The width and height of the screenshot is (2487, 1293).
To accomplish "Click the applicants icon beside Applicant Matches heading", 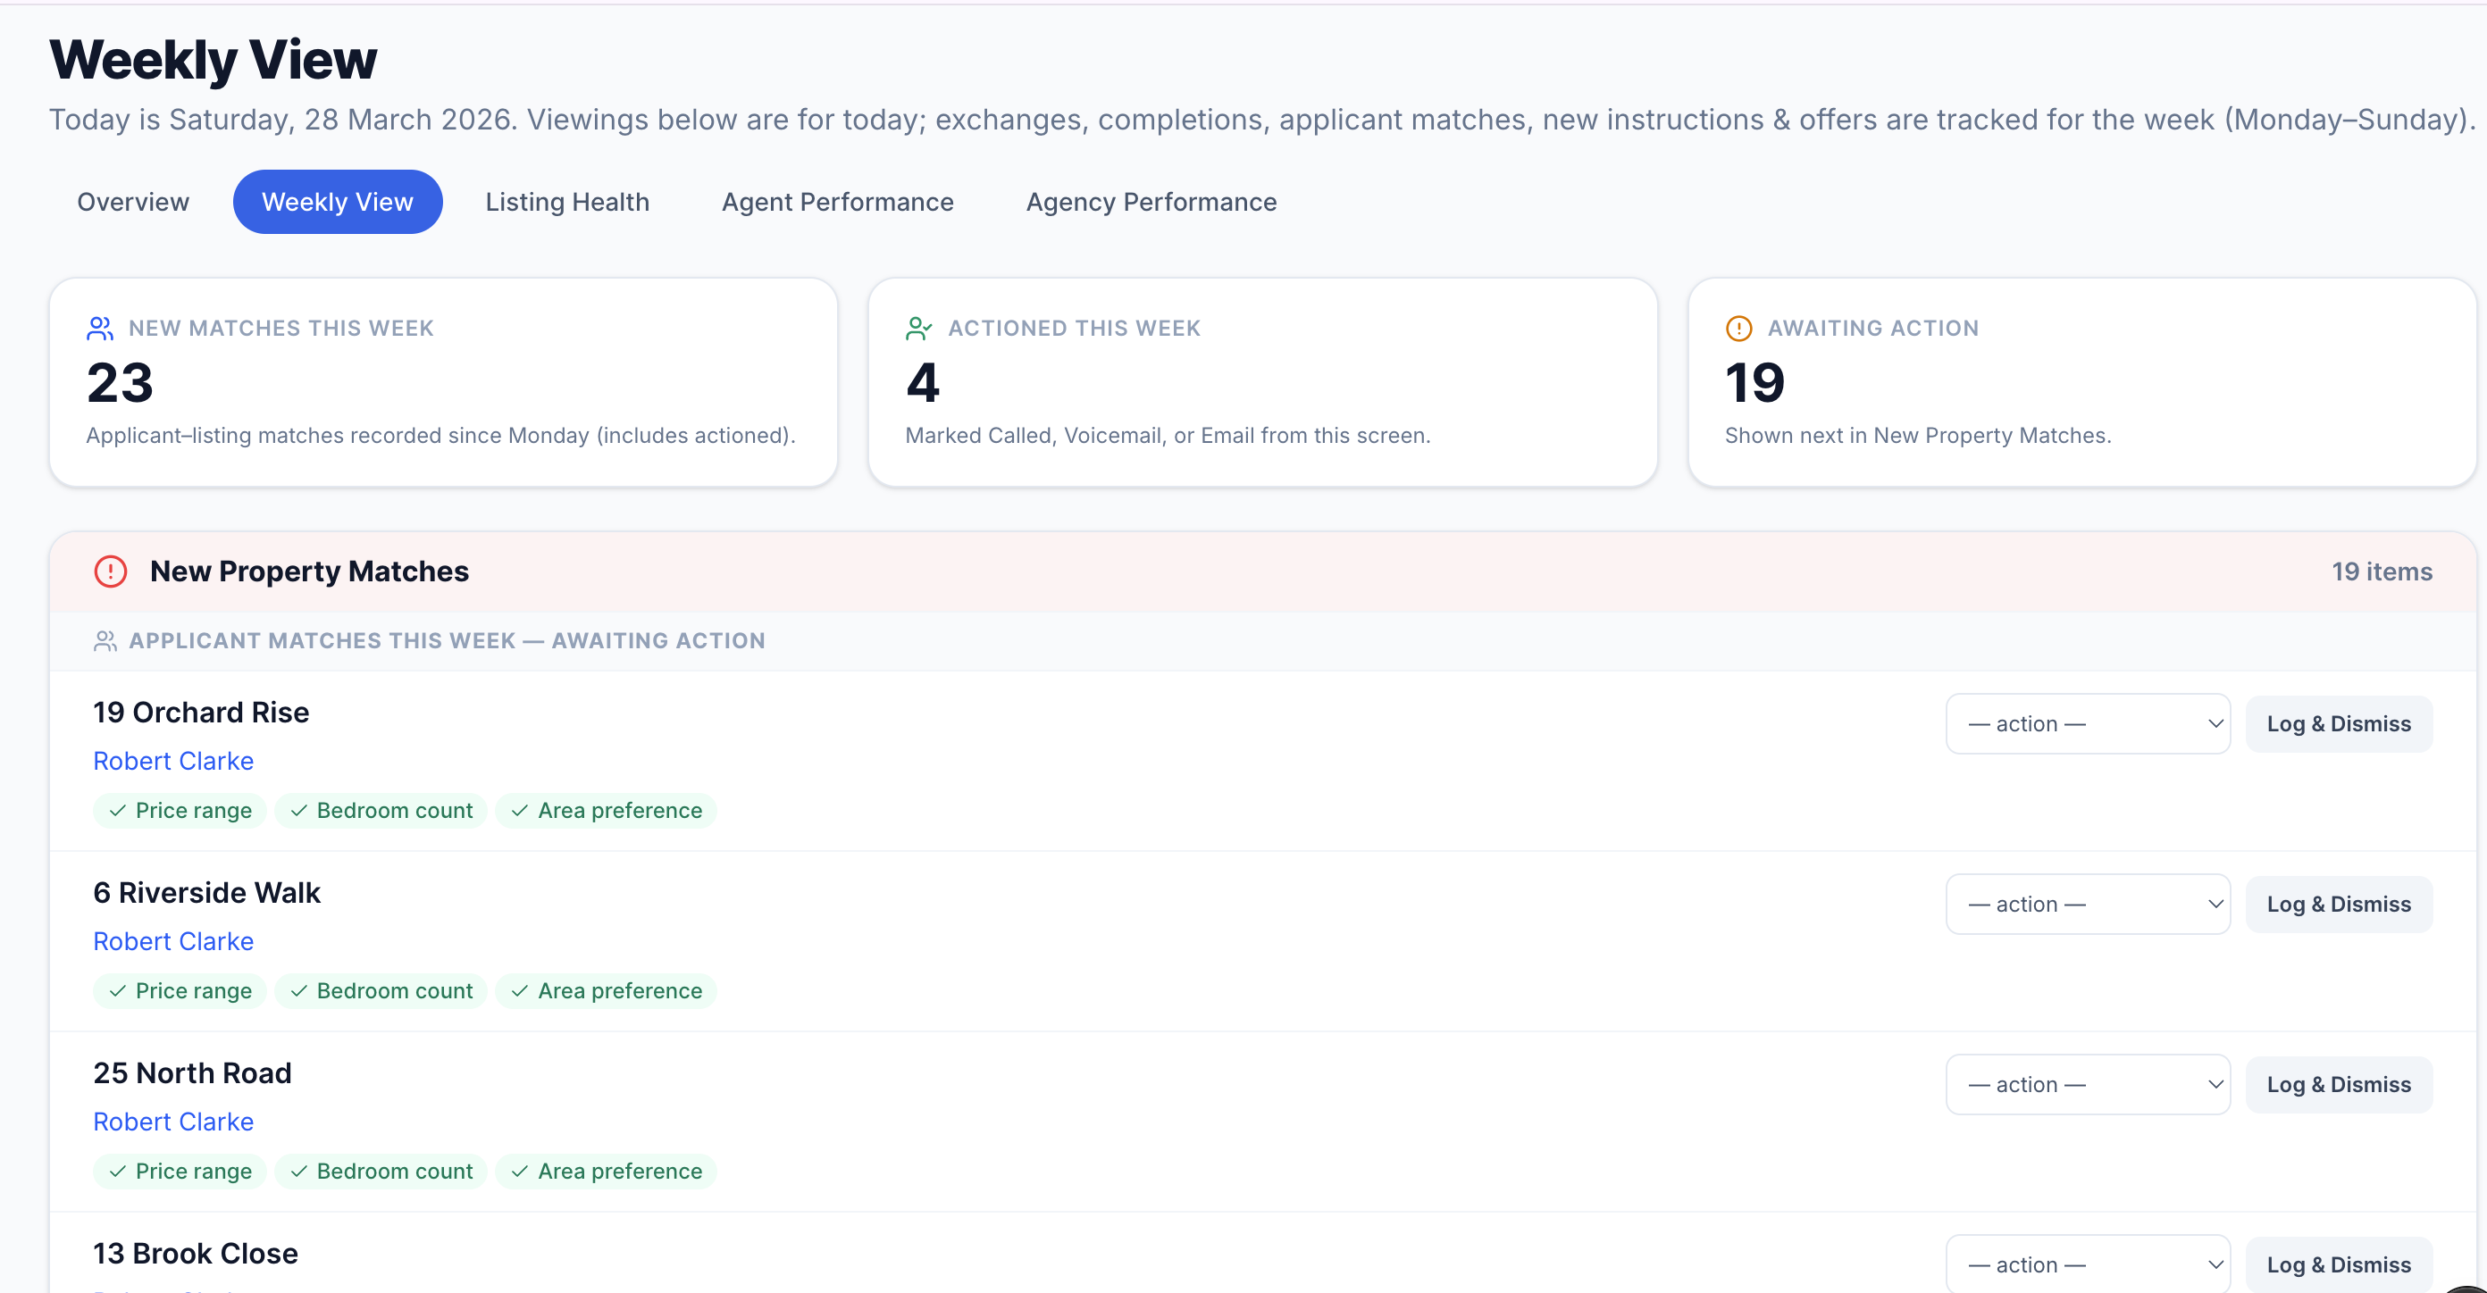I will (x=106, y=639).
